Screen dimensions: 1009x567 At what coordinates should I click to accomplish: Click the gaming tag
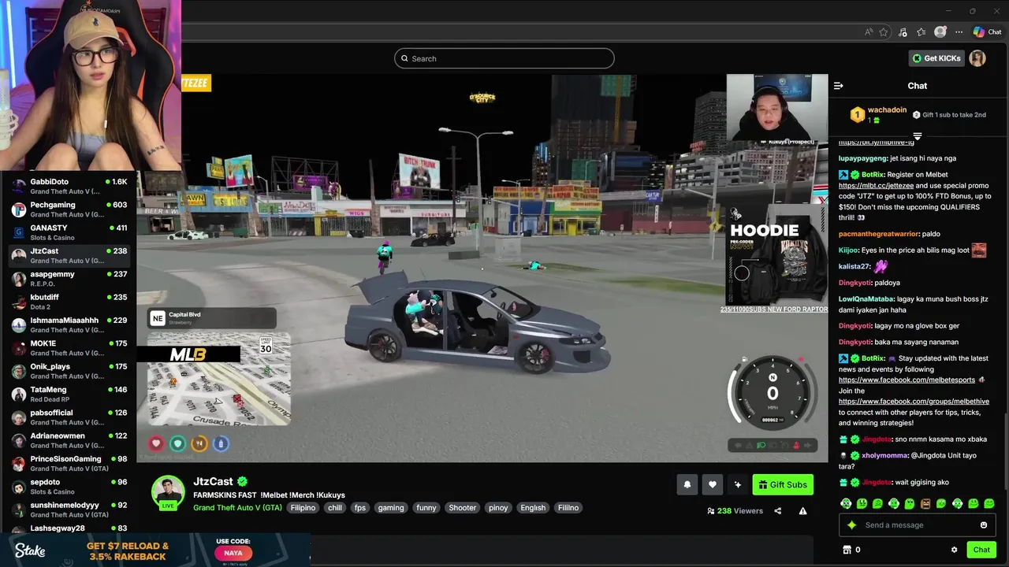point(391,508)
